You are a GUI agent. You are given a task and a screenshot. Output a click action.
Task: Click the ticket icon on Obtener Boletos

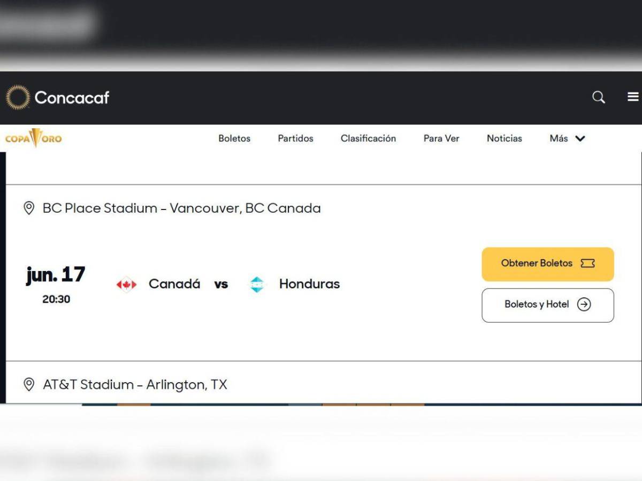[x=587, y=263]
